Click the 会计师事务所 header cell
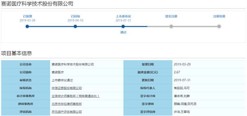Image resolution: width=247 pixels, height=116 pixels. 26,96
